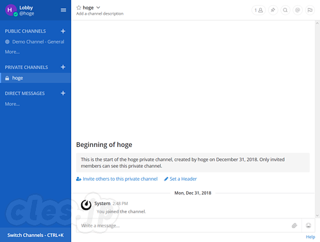Select the hoge private channel
The height and width of the screenshot is (242, 320).
pos(35,78)
